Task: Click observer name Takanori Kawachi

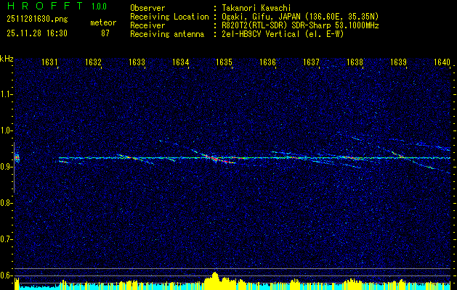Action: point(256,8)
